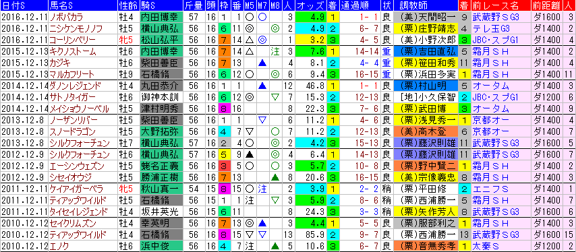The height and width of the screenshot is (252, 576).
Task: Select horse name サトノタイガー
Action: point(72,97)
